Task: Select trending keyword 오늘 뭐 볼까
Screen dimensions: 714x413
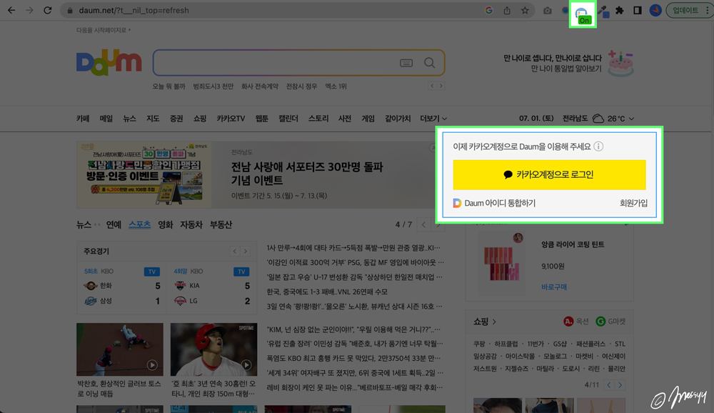Action: click(x=169, y=86)
